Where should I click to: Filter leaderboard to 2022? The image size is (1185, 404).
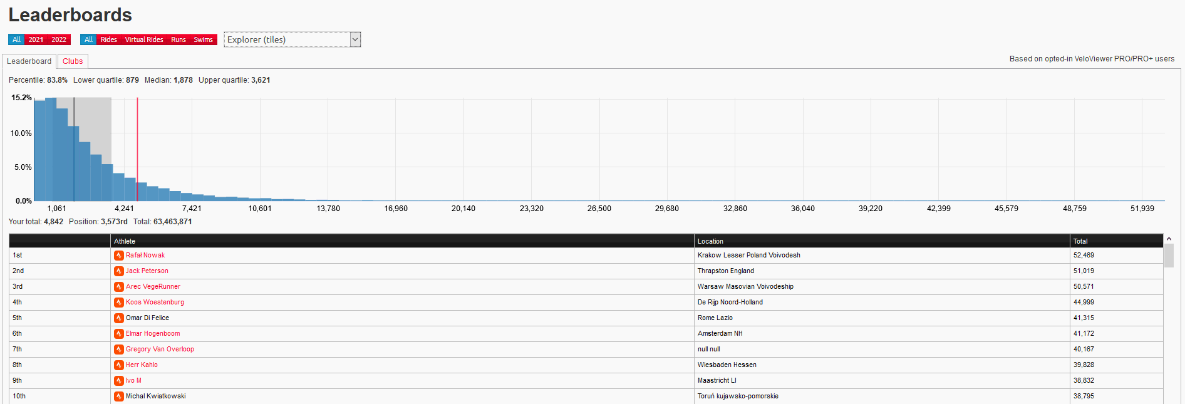[x=59, y=39]
